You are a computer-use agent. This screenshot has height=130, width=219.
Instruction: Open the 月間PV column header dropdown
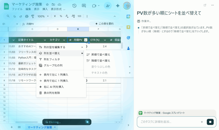pyautogui.click(x=86, y=40)
